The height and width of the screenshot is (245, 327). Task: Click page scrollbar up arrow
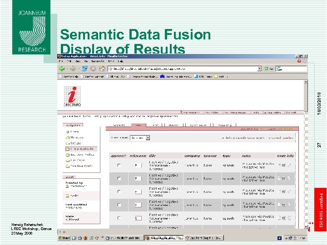(x=306, y=82)
